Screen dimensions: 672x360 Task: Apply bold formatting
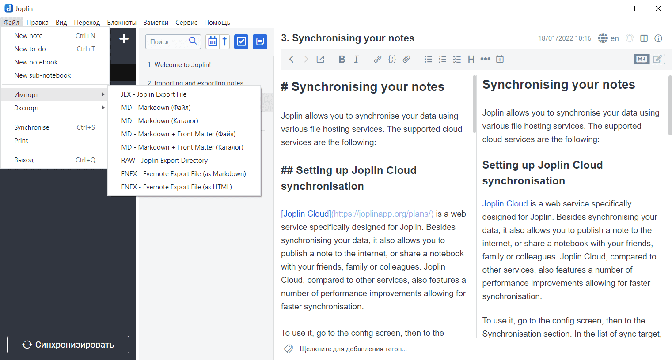342,59
